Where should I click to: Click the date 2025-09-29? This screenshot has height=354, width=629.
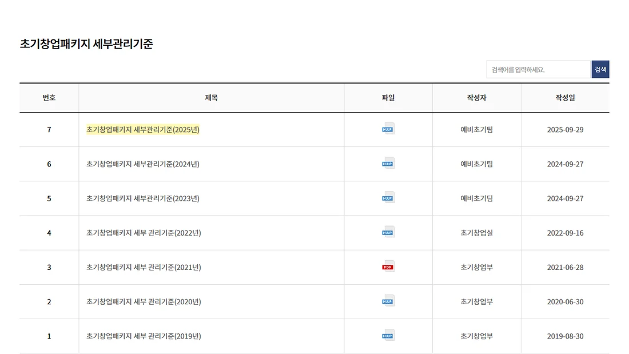[565, 130]
